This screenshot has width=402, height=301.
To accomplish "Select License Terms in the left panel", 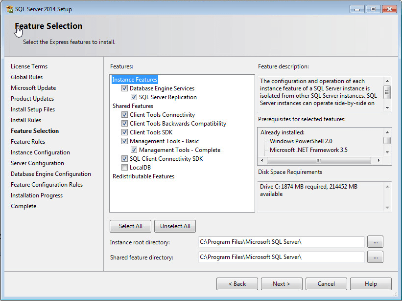I will tap(29, 66).
